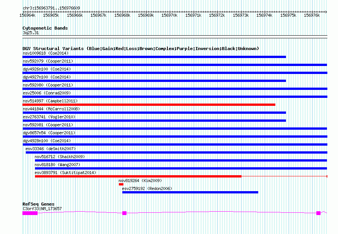Click the nsv1009618 (Coe2014) variant label

45,53
